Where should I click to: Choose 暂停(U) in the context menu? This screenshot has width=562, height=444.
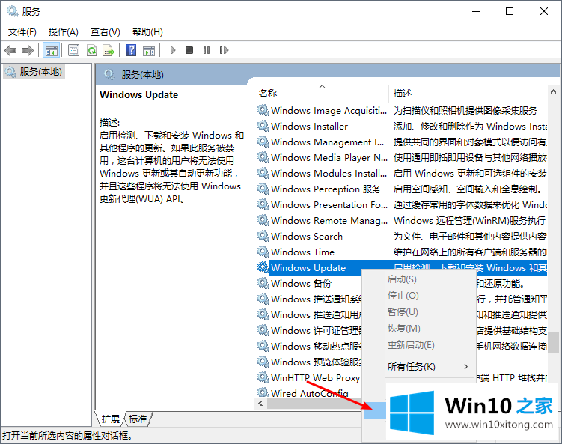coord(418,312)
